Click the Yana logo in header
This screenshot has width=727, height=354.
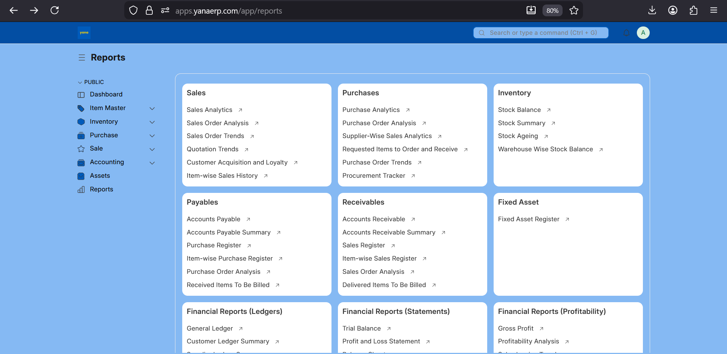pos(84,33)
